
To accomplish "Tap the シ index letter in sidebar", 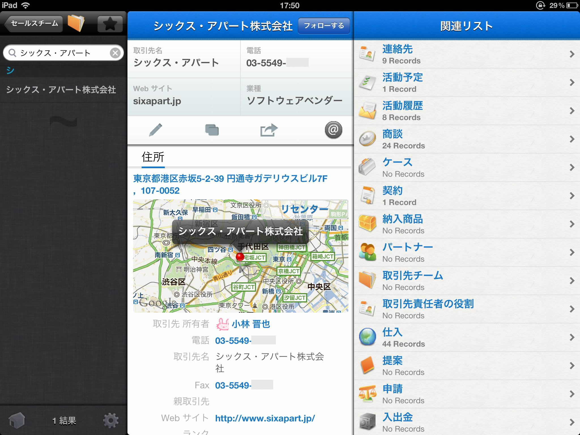I will coord(10,70).
